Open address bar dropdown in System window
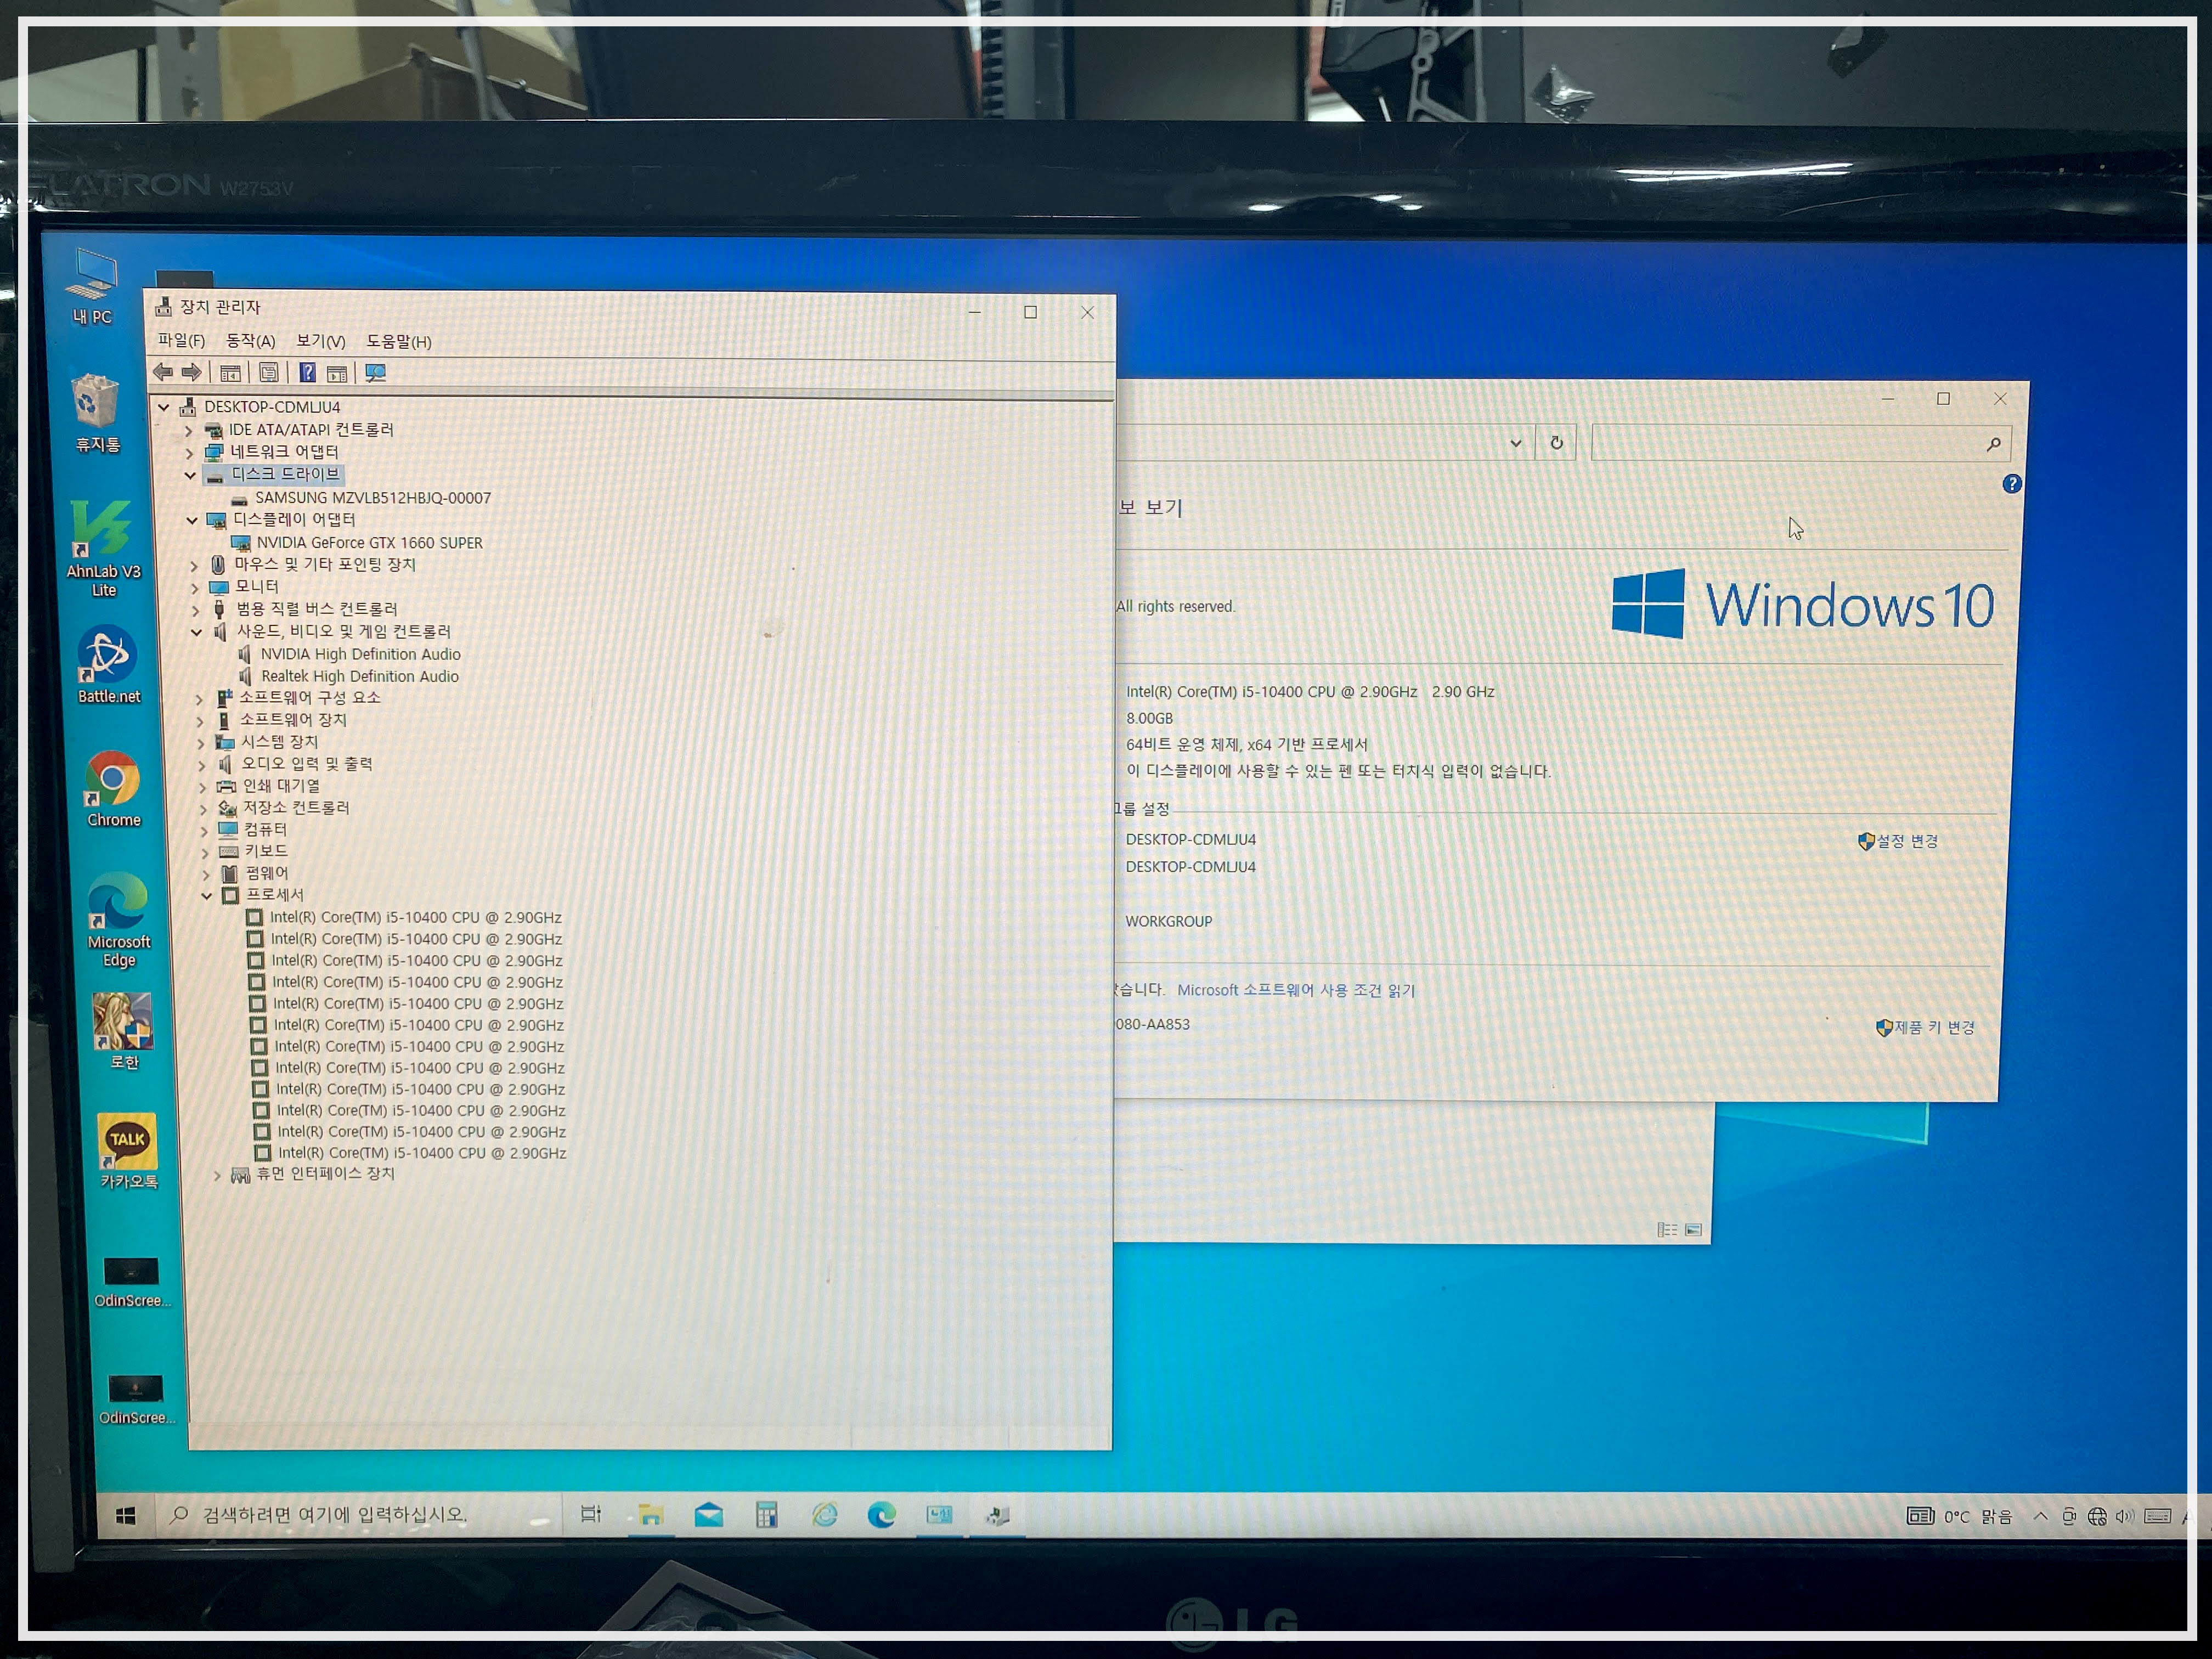2212x1659 pixels. coord(1515,443)
